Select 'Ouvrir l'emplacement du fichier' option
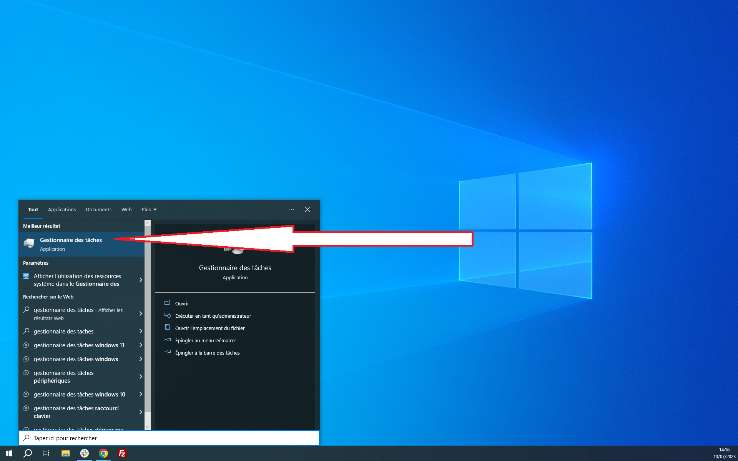Screen dimensions: 738x461 tap(210, 328)
